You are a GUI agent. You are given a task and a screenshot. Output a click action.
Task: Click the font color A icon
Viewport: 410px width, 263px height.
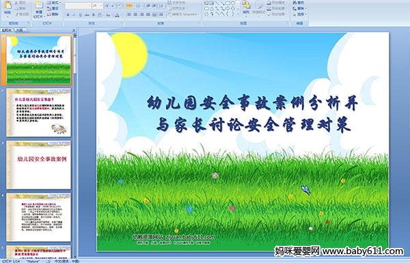click(x=117, y=15)
